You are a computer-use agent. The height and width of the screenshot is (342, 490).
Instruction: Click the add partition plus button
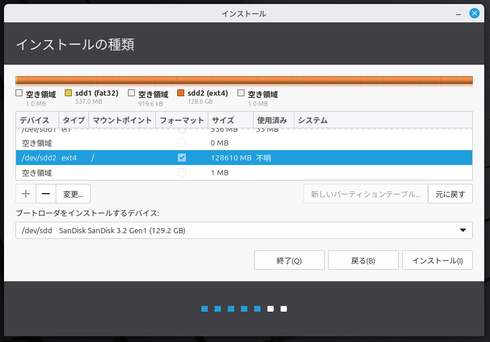pyautogui.click(x=25, y=194)
